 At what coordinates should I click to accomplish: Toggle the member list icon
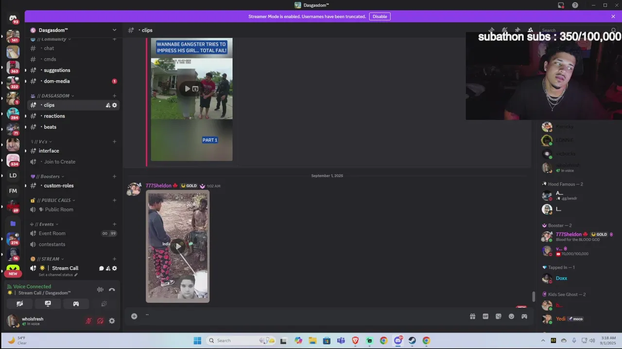click(x=530, y=30)
